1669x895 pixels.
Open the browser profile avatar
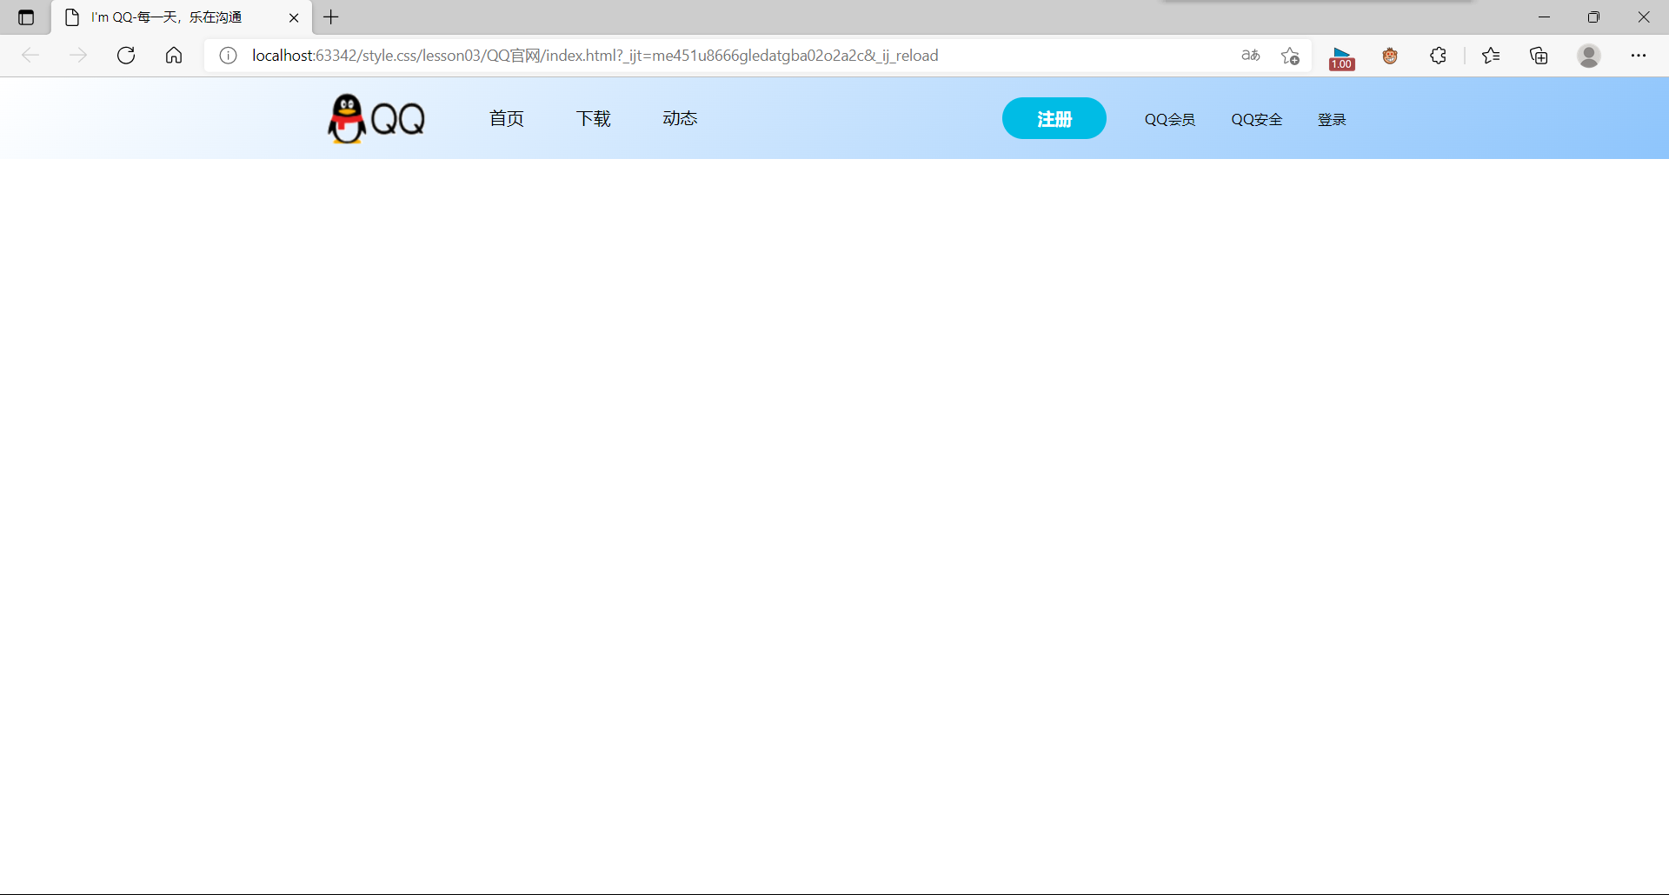pos(1589,55)
